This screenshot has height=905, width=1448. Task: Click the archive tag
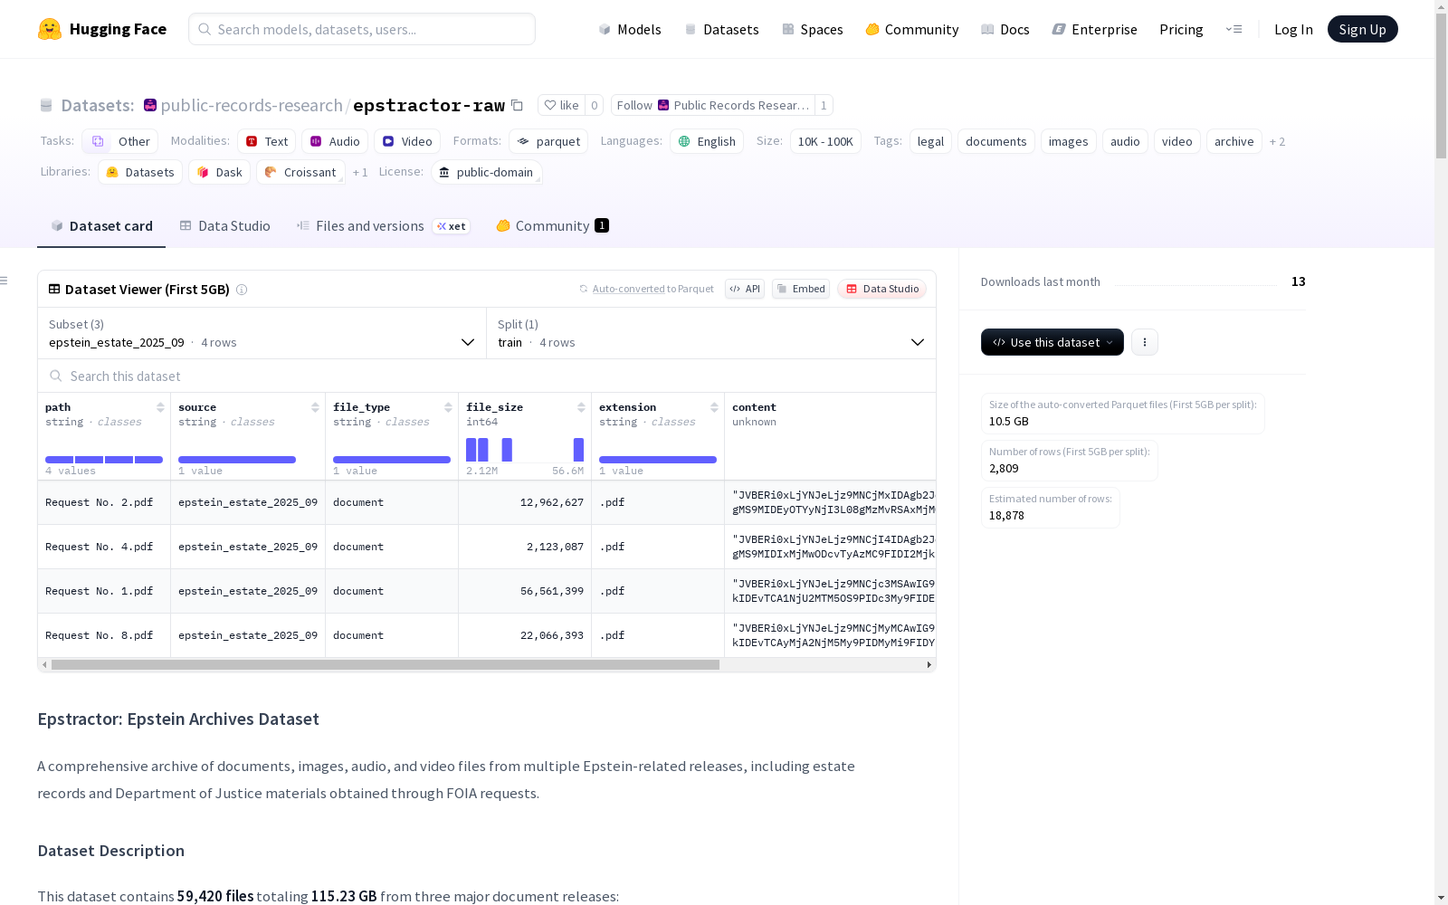[x=1234, y=141]
